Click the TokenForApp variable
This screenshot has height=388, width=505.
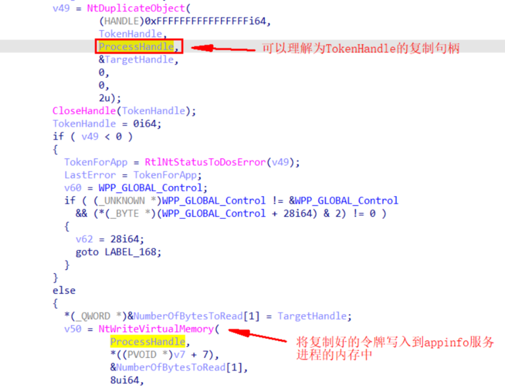point(95,162)
